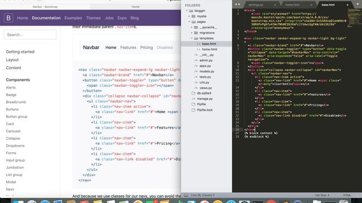
Task: Go to Button group component docs
Action: click(x=16, y=117)
